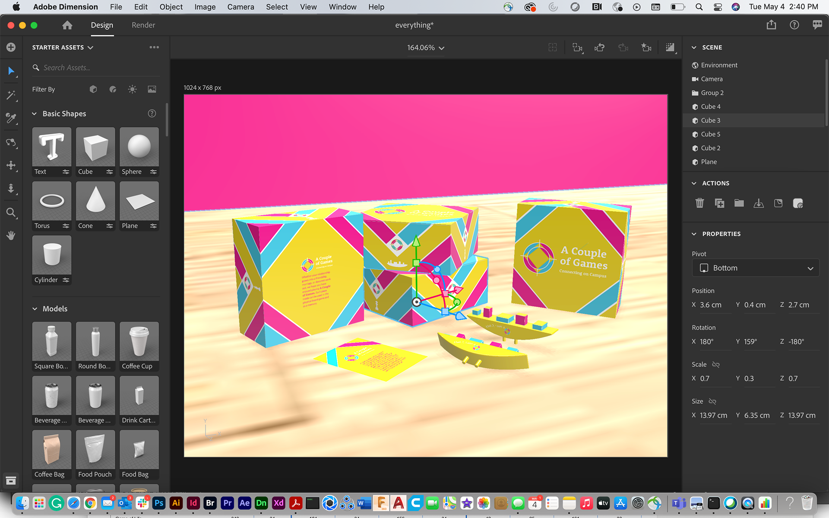Open the assets panel three-dot menu
829x518 pixels.
pos(154,47)
